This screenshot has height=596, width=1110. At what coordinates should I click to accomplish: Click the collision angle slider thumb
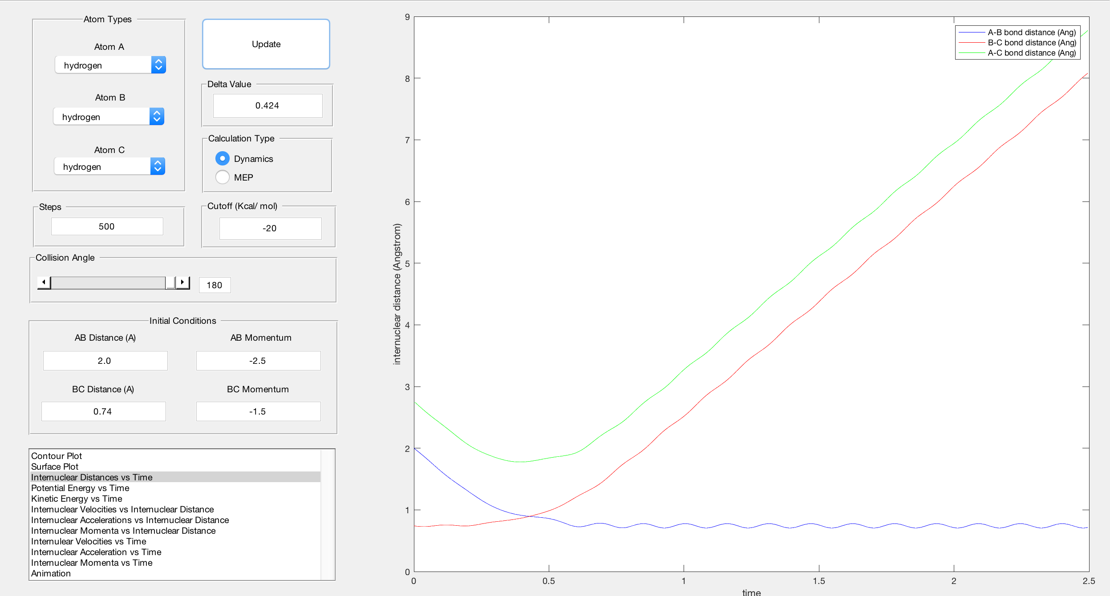click(x=170, y=282)
